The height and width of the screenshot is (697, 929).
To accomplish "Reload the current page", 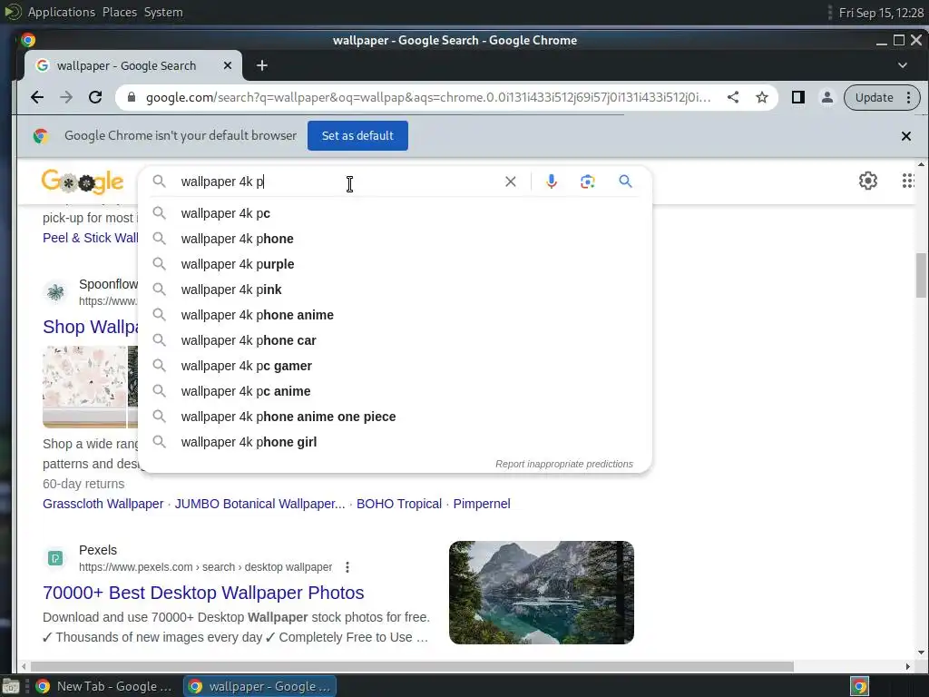I will pos(95,97).
